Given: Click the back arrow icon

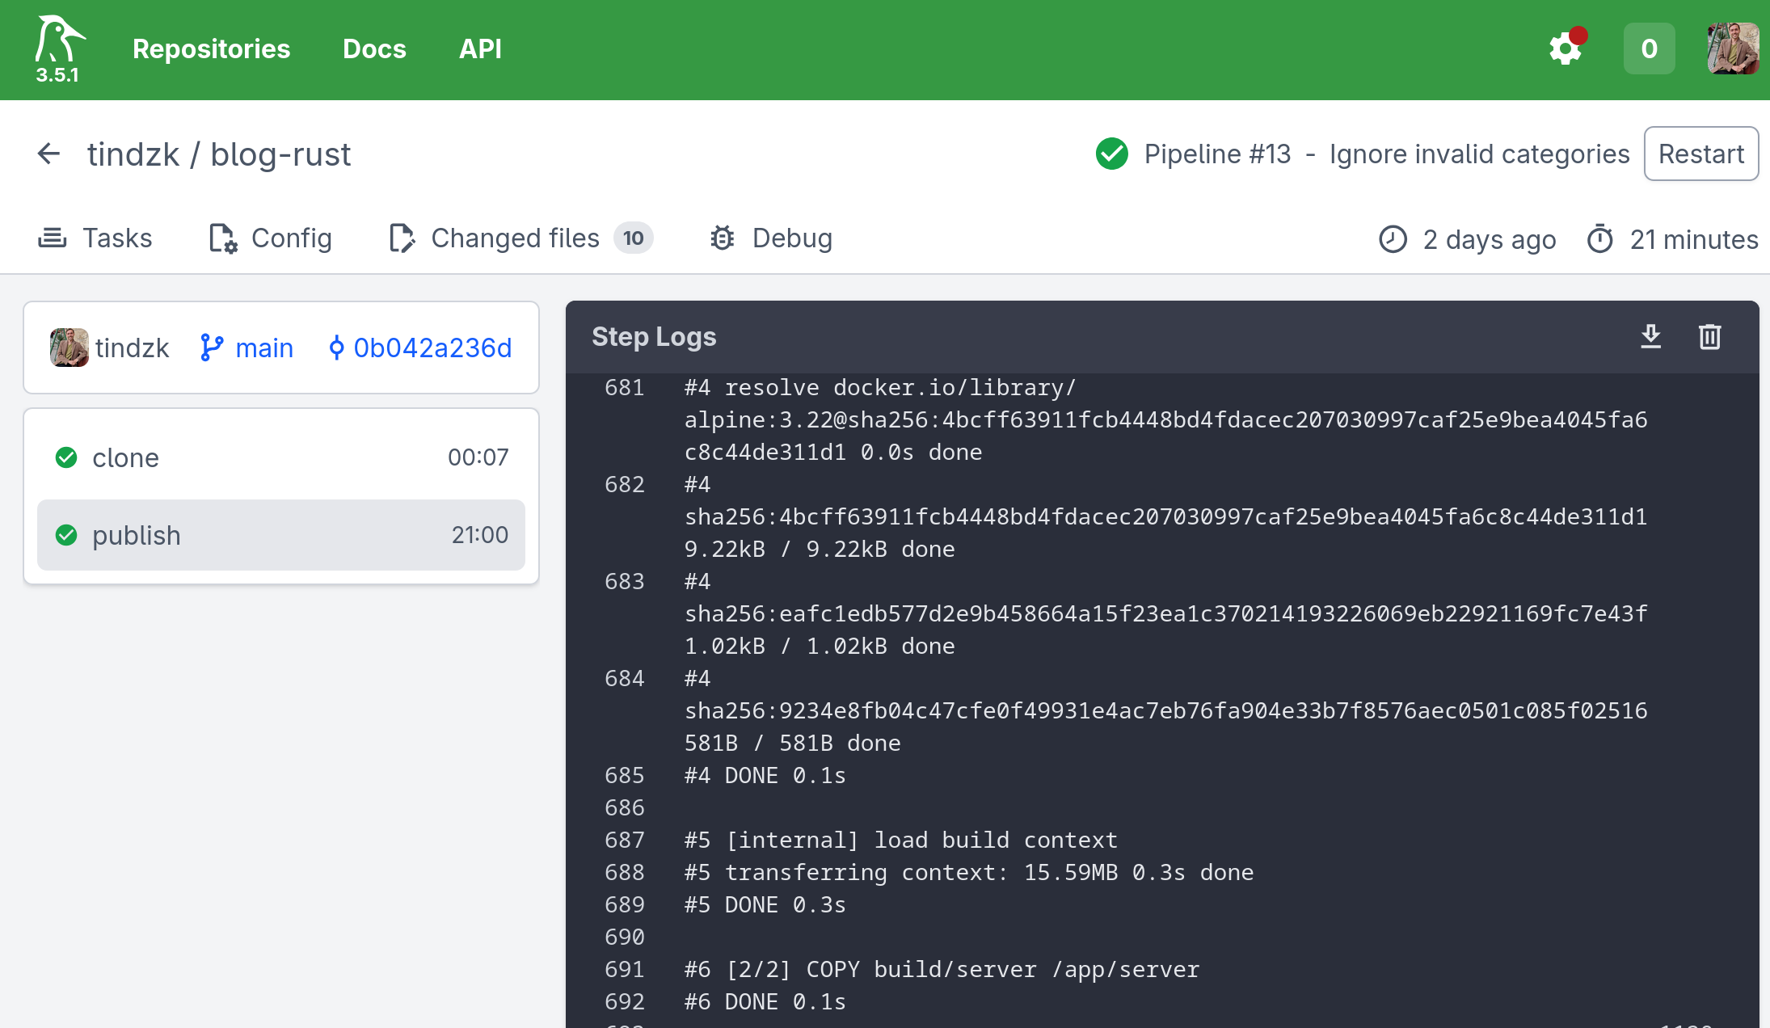Looking at the screenshot, I should click(49, 154).
